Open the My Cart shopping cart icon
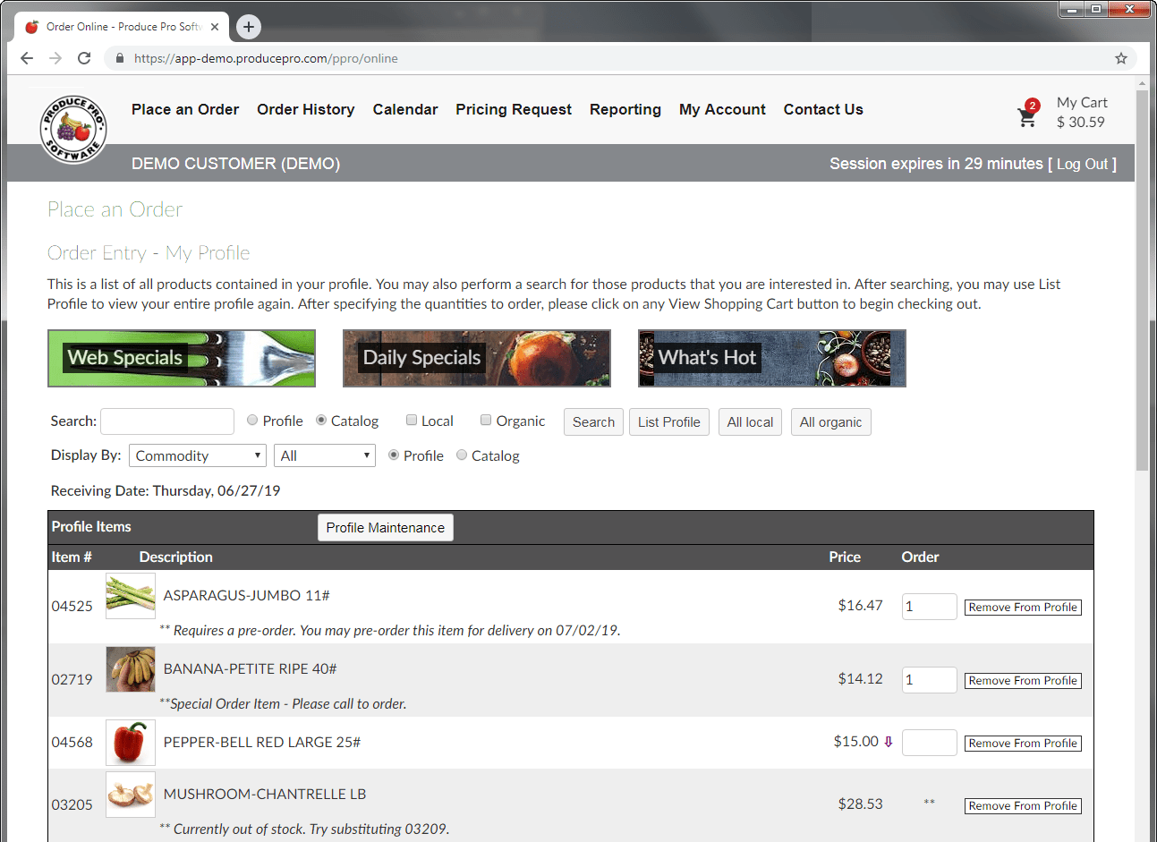This screenshot has height=842, width=1157. (x=1027, y=115)
